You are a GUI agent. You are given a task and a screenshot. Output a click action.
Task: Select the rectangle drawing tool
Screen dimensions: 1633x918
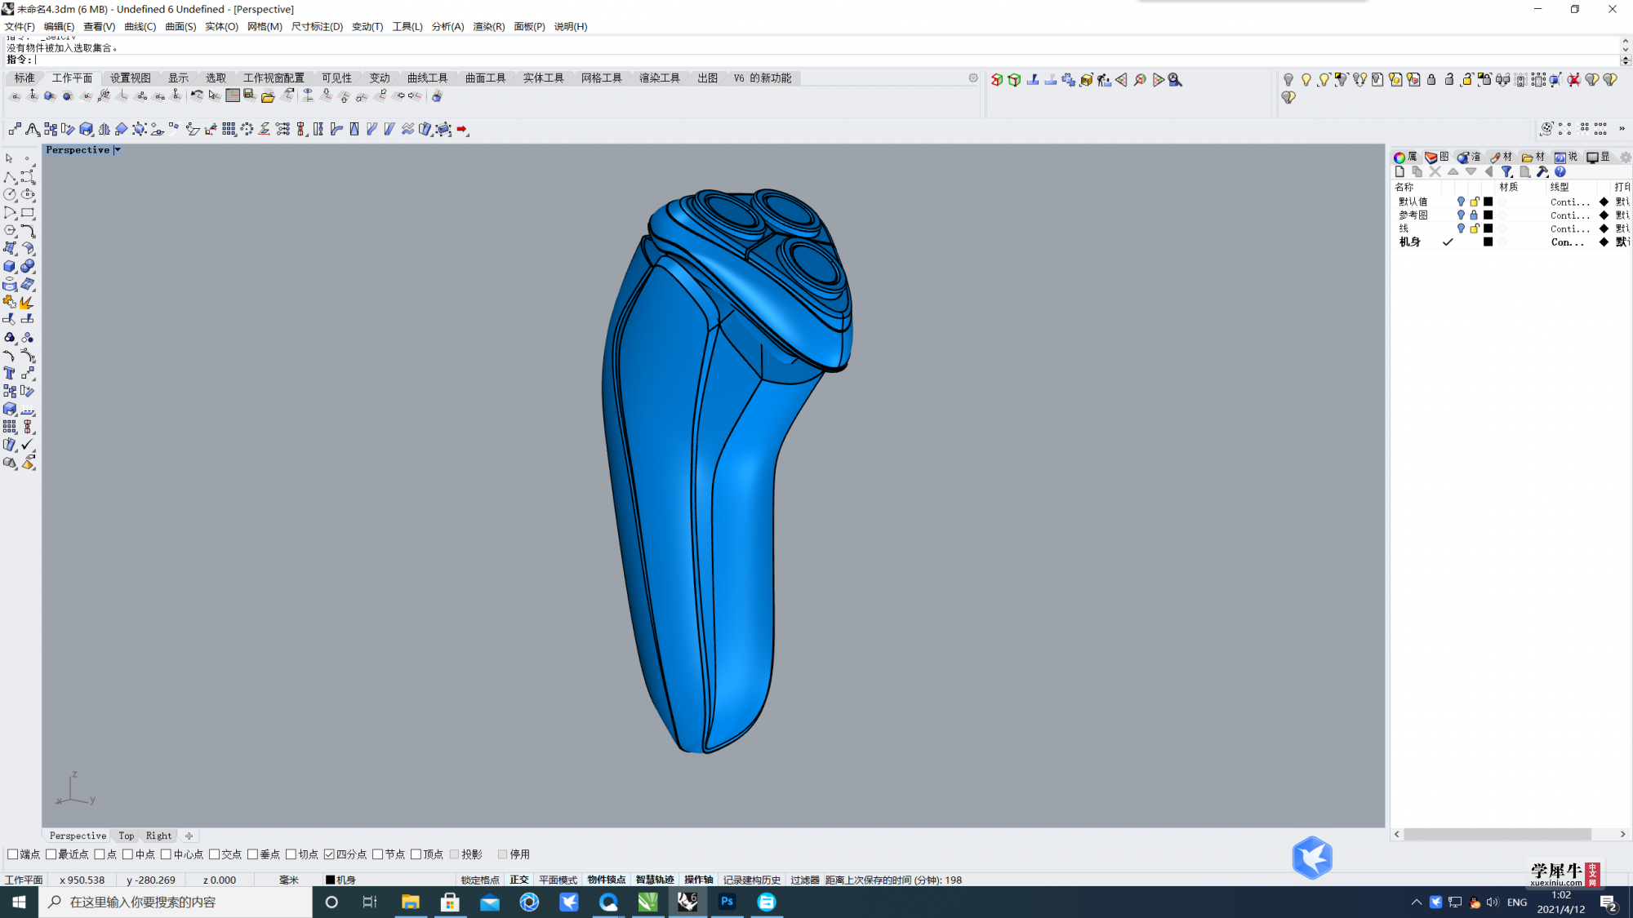pos(28,213)
